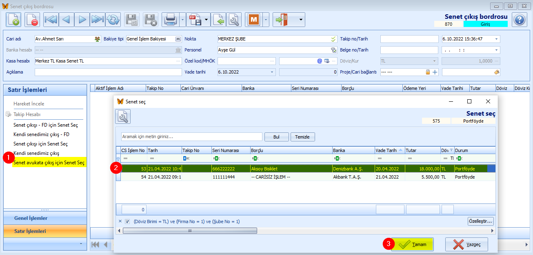This screenshot has width=533, height=255.
Task: Go to the next record
Action: pyautogui.click(x=82, y=19)
